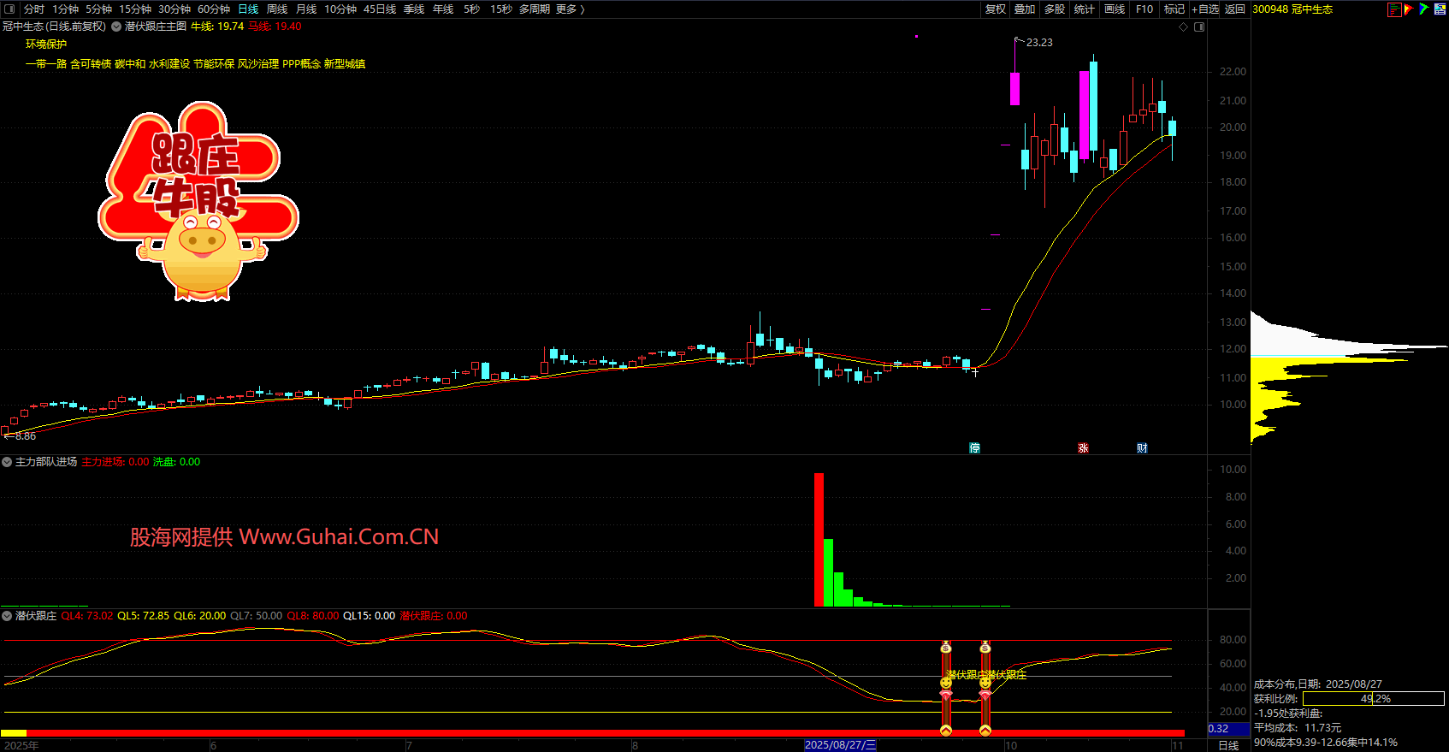Click the red-yellow flag icon in top right
The image size is (1449, 752).
point(1409,9)
